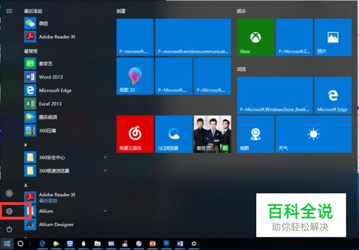
Task: Click the 创建 group title
Action: pyautogui.click(x=121, y=11)
